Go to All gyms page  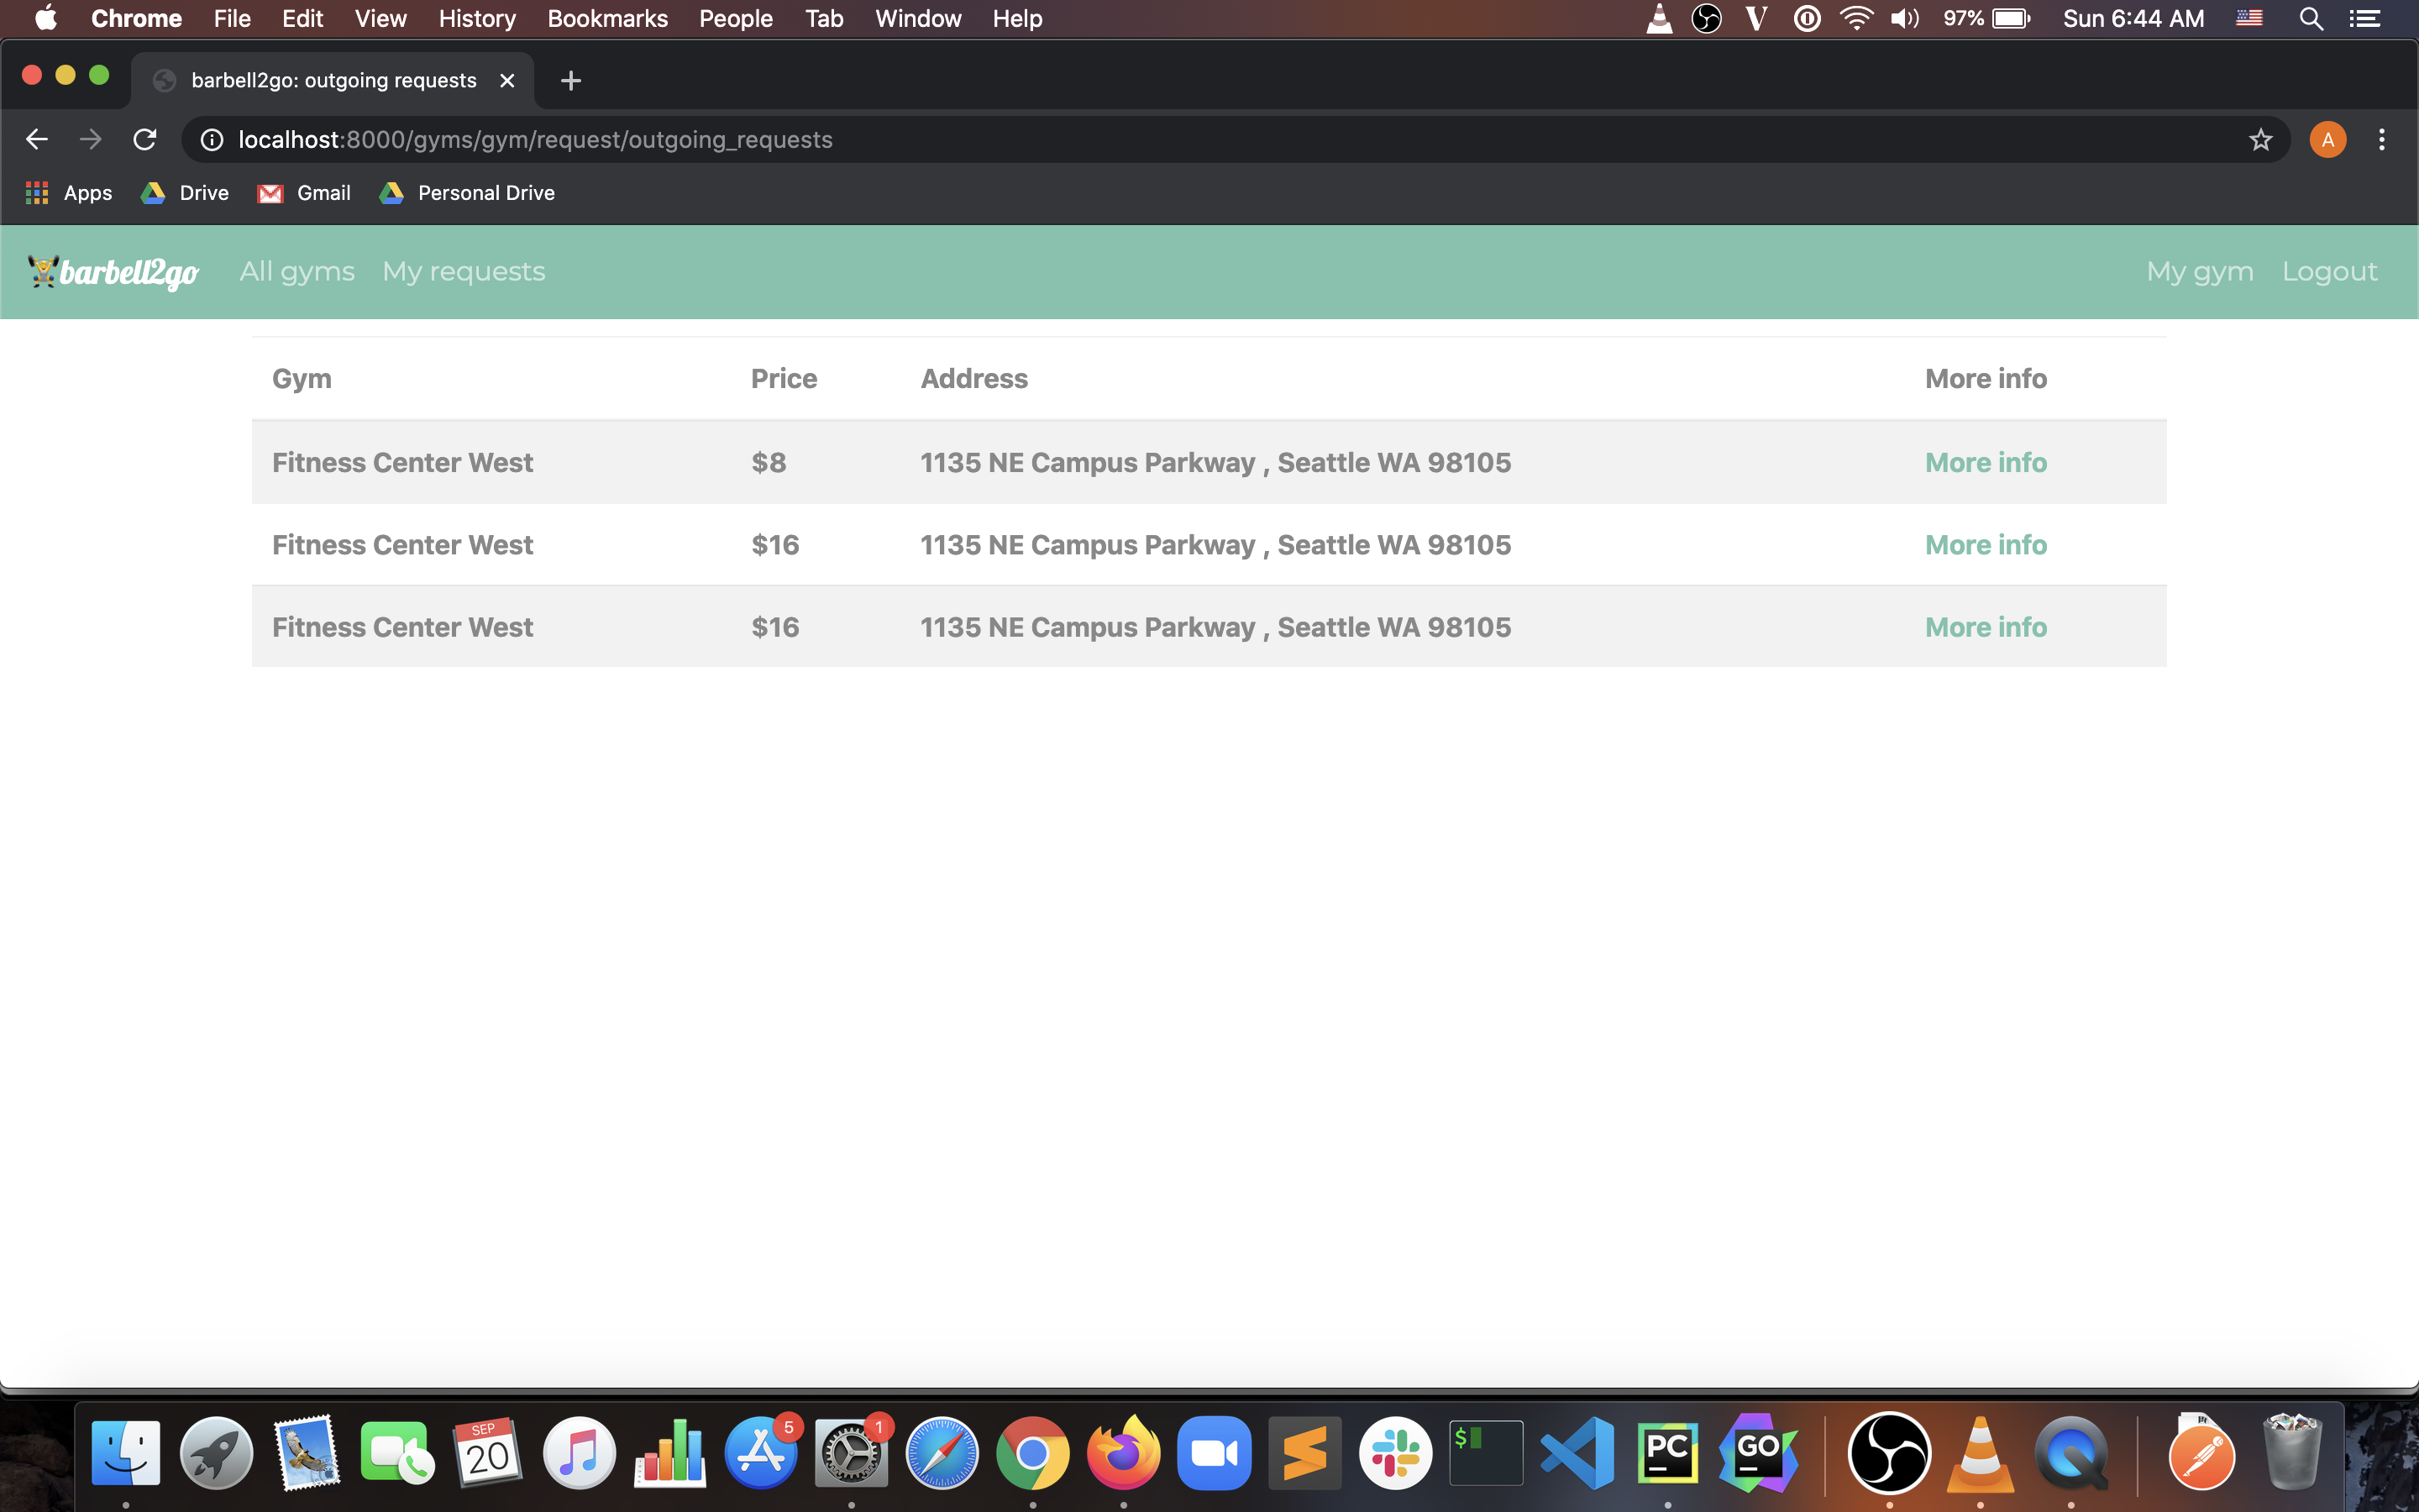[296, 272]
